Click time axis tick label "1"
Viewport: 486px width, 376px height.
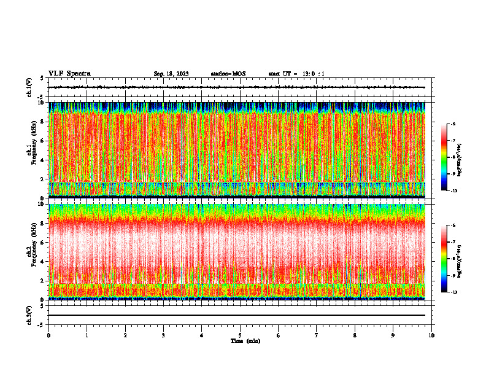(87, 335)
